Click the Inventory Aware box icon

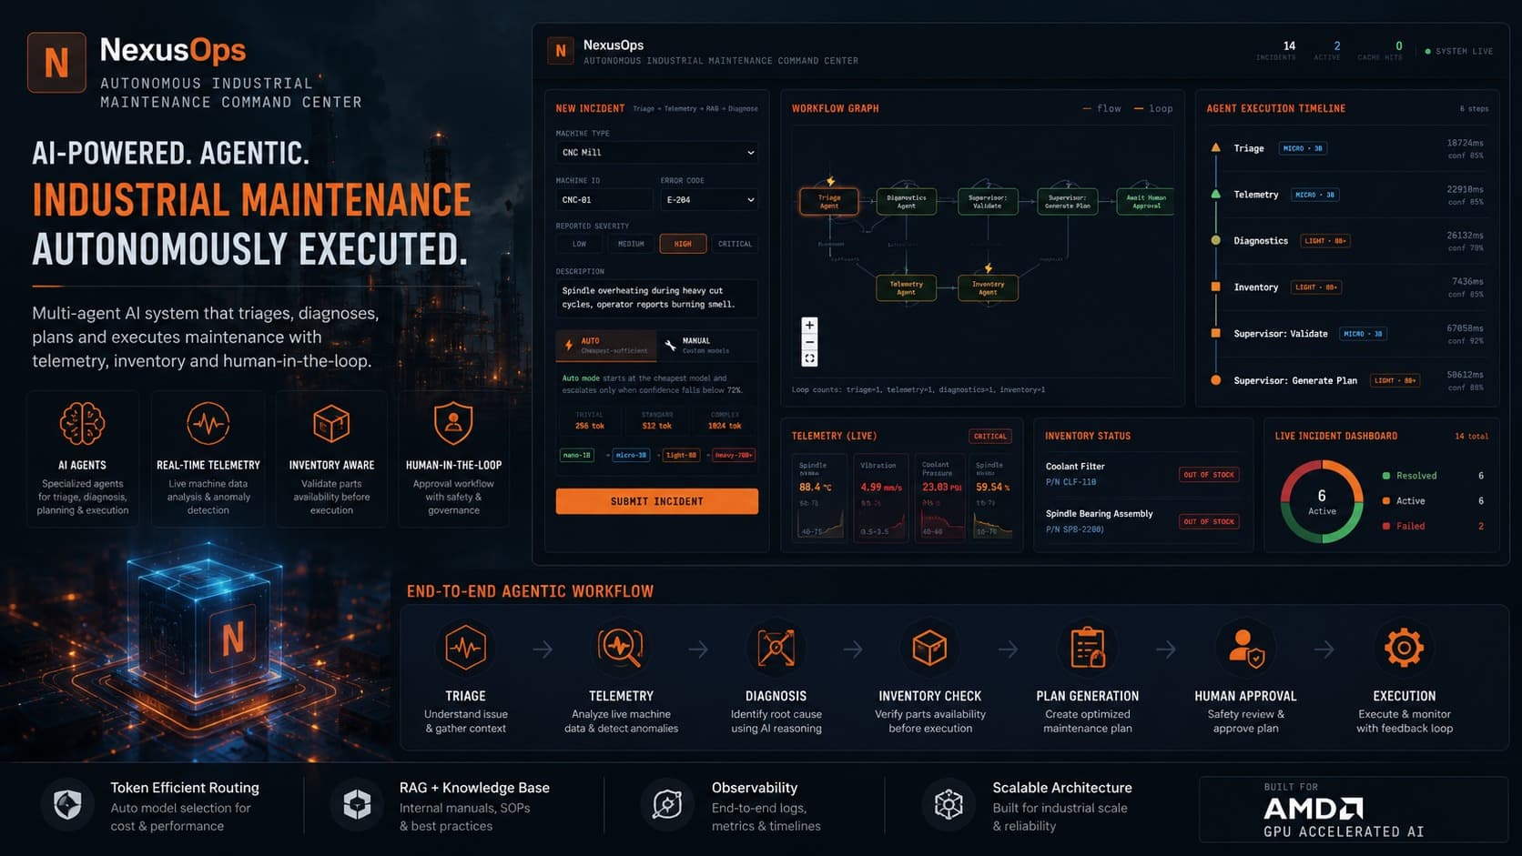pyautogui.click(x=331, y=423)
